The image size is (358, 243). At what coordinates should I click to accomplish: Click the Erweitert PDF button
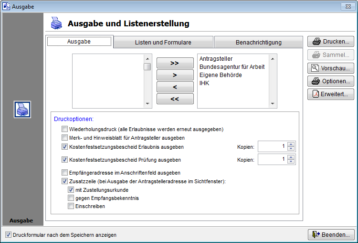330,94
